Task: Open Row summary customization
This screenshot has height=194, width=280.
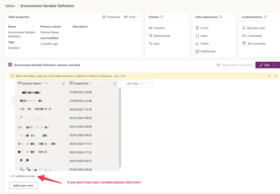Action: click(256, 44)
